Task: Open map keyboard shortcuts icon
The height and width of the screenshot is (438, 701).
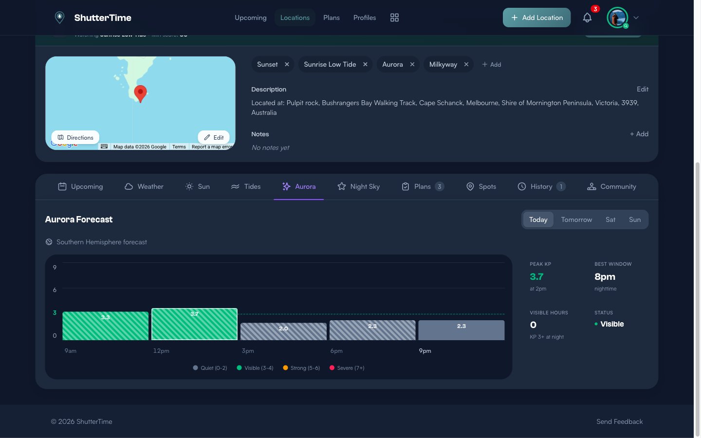Action: (x=104, y=146)
